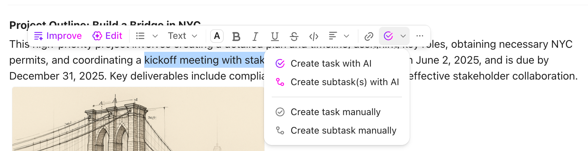588x151 pixels.
Task: Click the bulleted list icon
Action: (140, 36)
